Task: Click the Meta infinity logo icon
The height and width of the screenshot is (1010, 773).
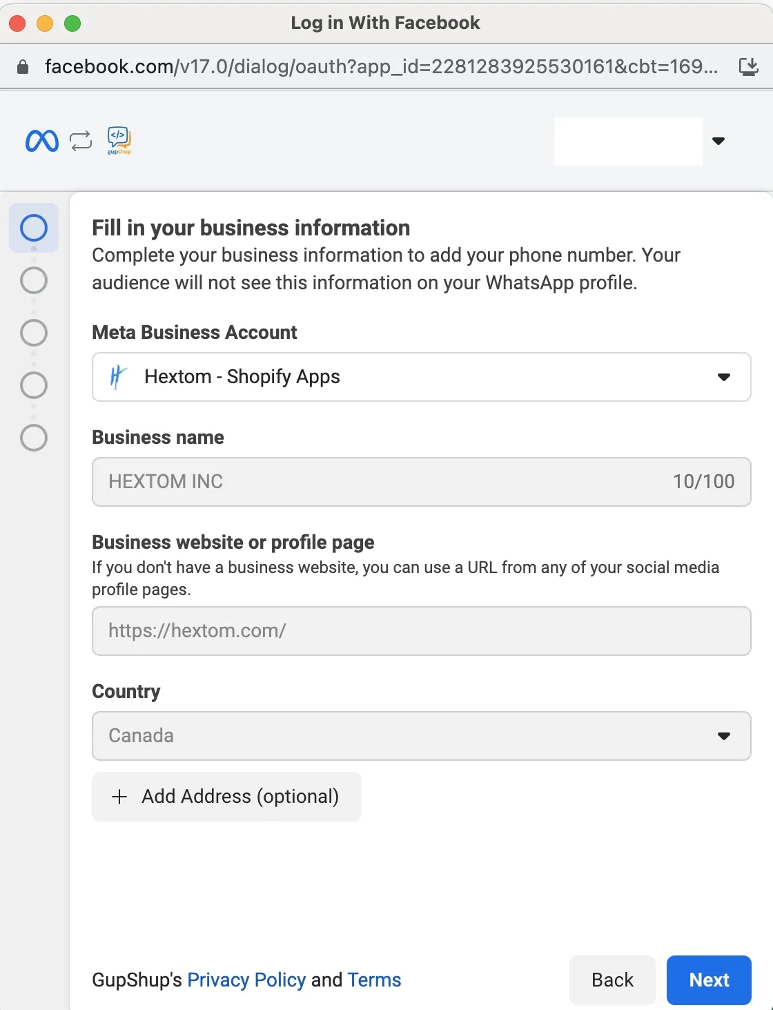Action: tap(42, 141)
